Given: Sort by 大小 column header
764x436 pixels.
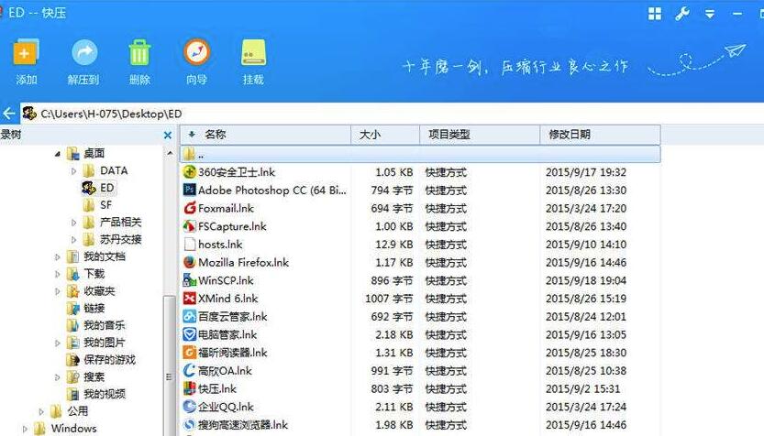Looking at the screenshot, I should click(x=385, y=135).
